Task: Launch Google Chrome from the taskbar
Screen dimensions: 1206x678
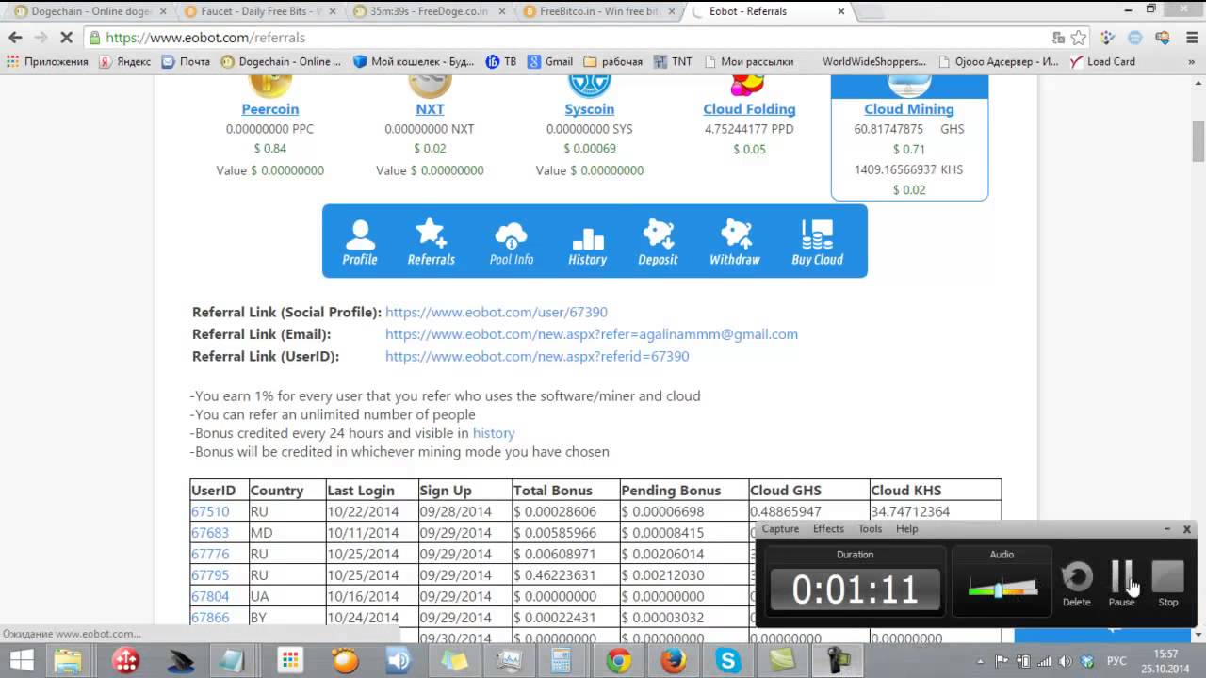Action: coord(618,661)
